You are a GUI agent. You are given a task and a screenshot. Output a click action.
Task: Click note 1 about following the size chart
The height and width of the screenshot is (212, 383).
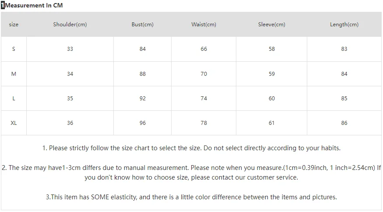tap(191, 148)
